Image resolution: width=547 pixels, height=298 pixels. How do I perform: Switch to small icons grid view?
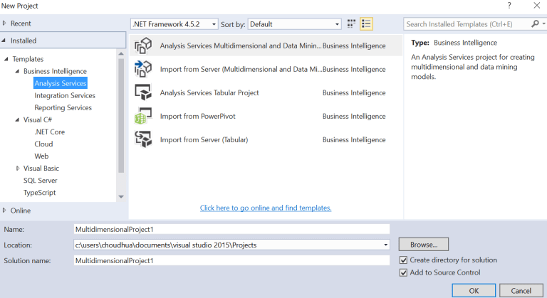[351, 24]
